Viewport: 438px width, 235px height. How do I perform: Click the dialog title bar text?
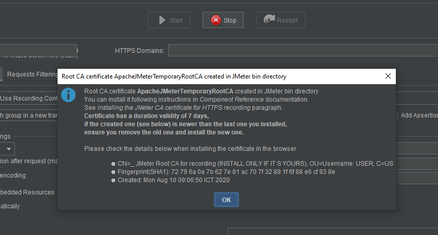(174, 76)
